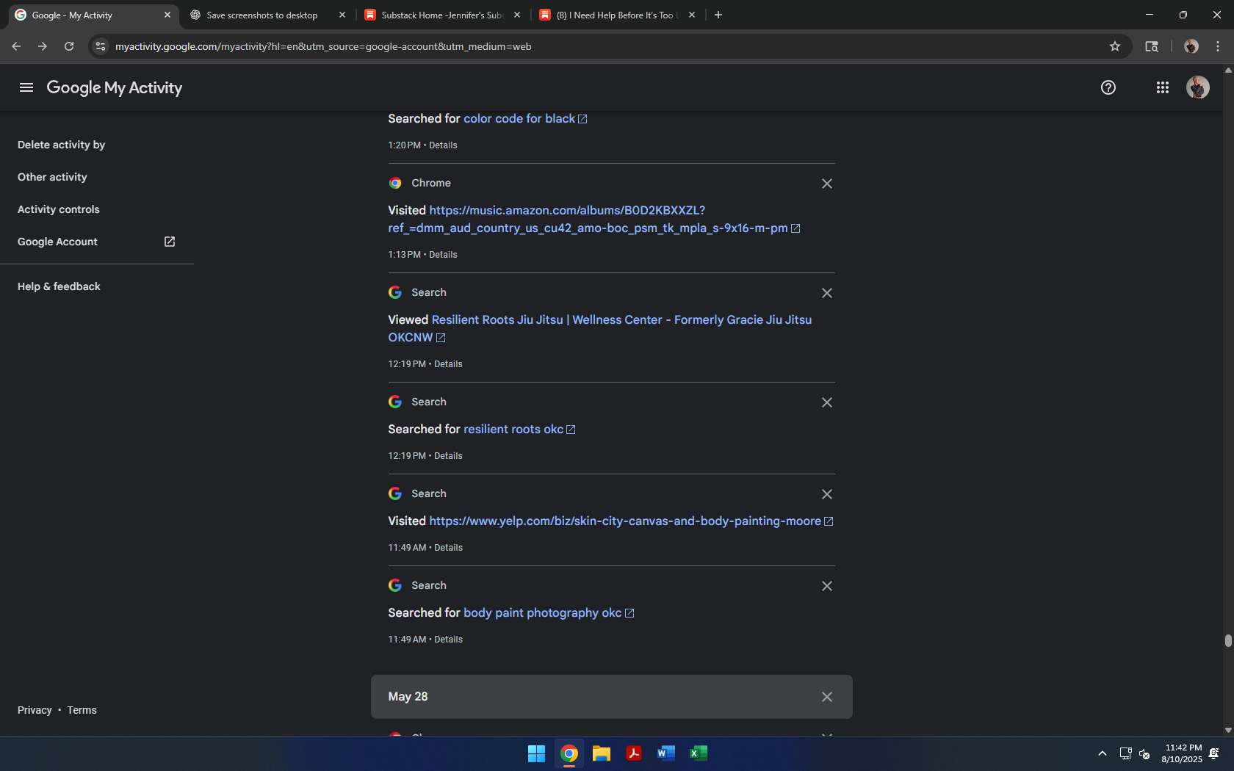Image resolution: width=1234 pixels, height=771 pixels.
Task: Open File Explorer from the taskbar
Action: click(602, 753)
